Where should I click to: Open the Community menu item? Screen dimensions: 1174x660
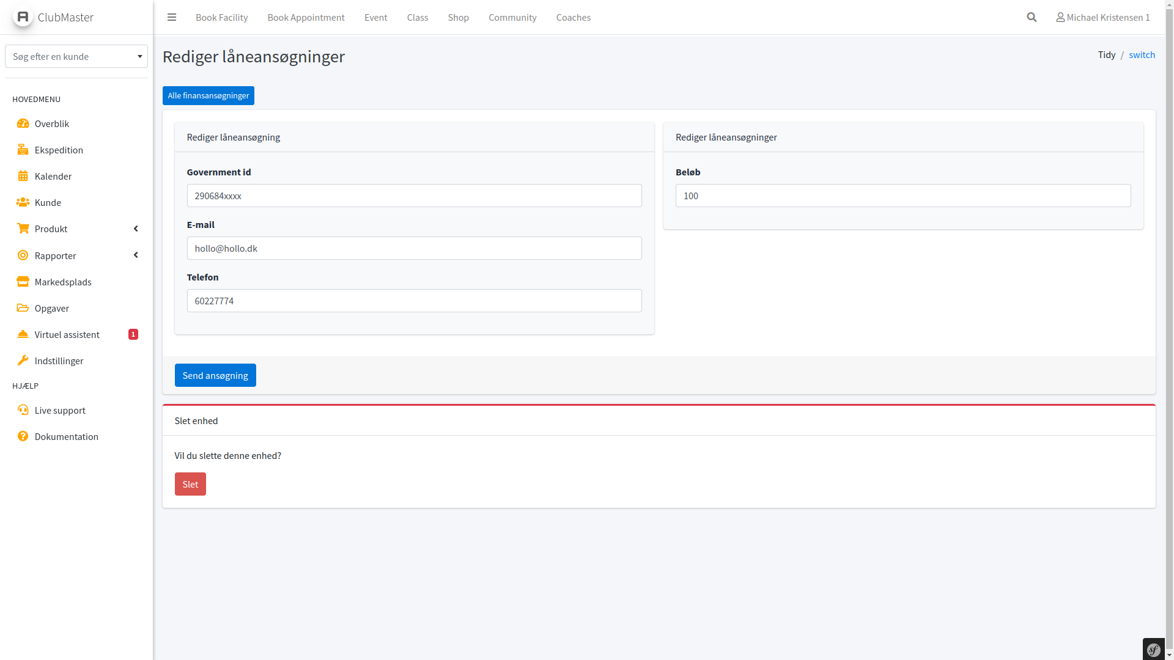tap(512, 17)
